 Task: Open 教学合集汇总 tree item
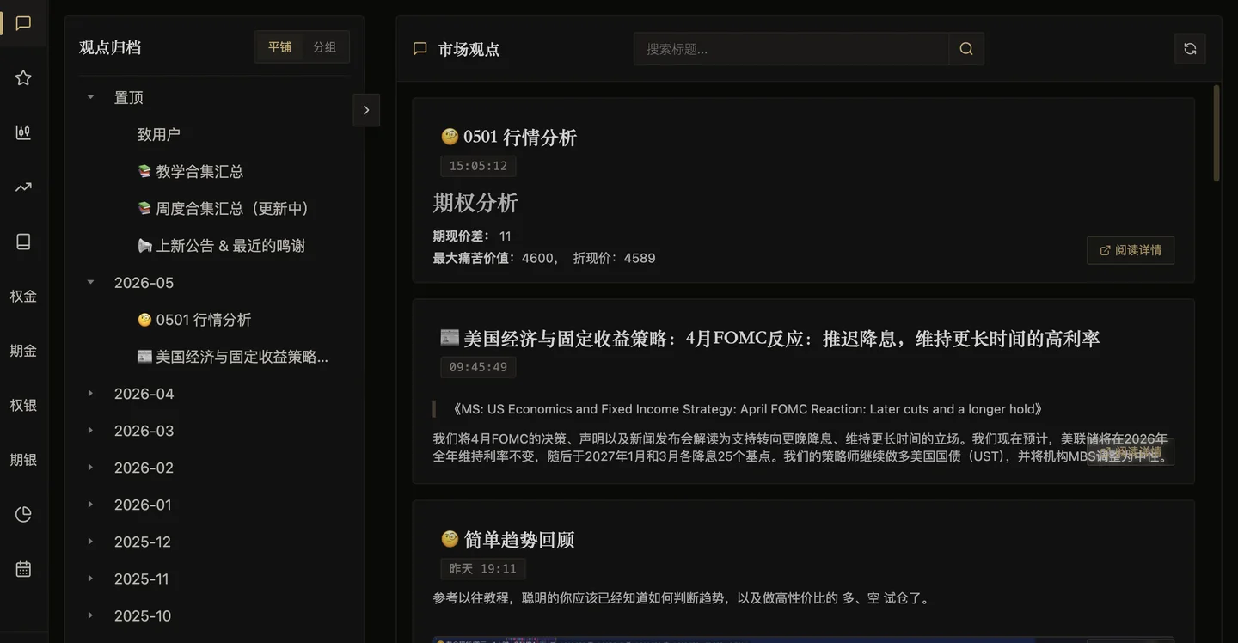[x=191, y=172]
